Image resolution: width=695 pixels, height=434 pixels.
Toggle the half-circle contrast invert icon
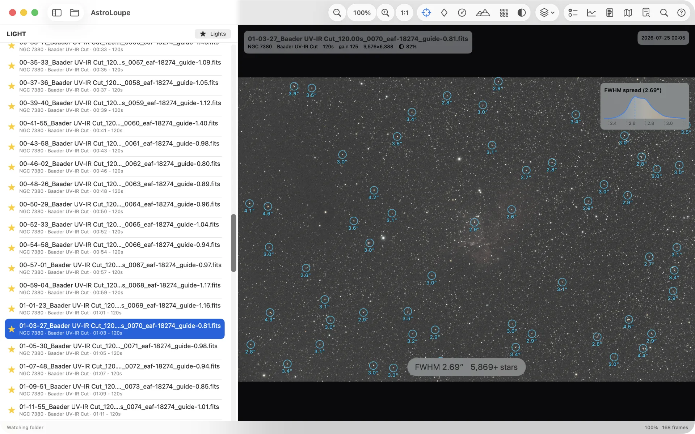(522, 13)
